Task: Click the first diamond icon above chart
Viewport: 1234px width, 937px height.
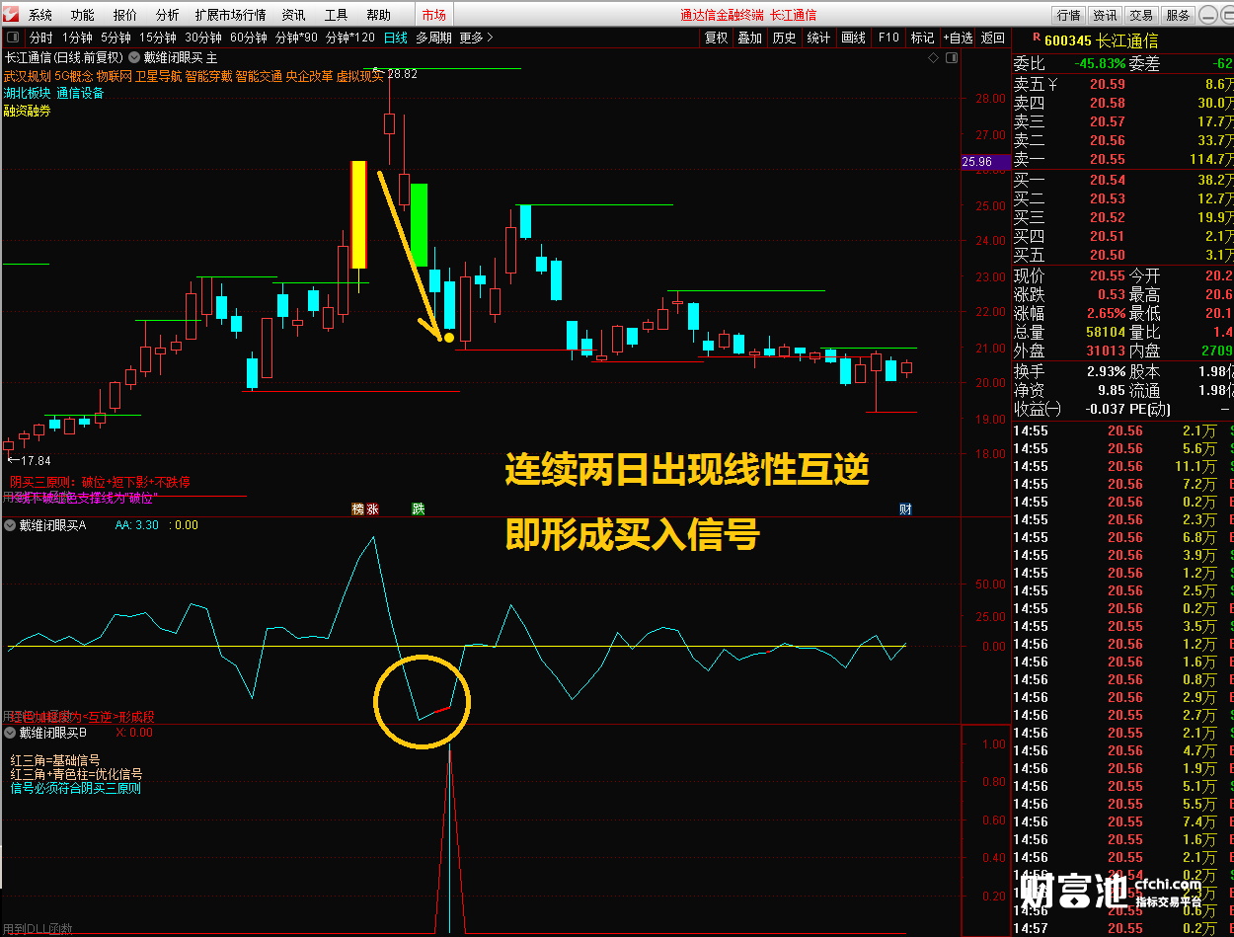Action: (x=934, y=58)
